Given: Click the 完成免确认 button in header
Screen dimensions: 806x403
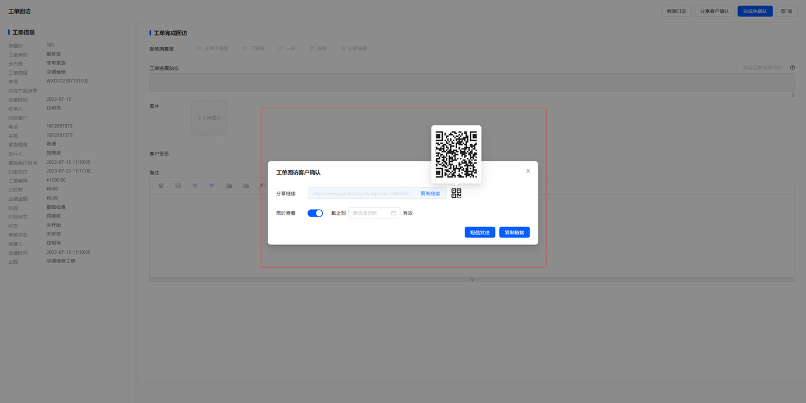Looking at the screenshot, I should point(755,11).
